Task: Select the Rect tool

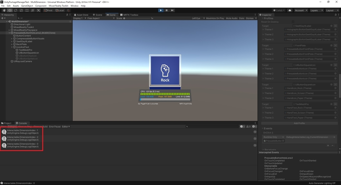Action: [27, 10]
